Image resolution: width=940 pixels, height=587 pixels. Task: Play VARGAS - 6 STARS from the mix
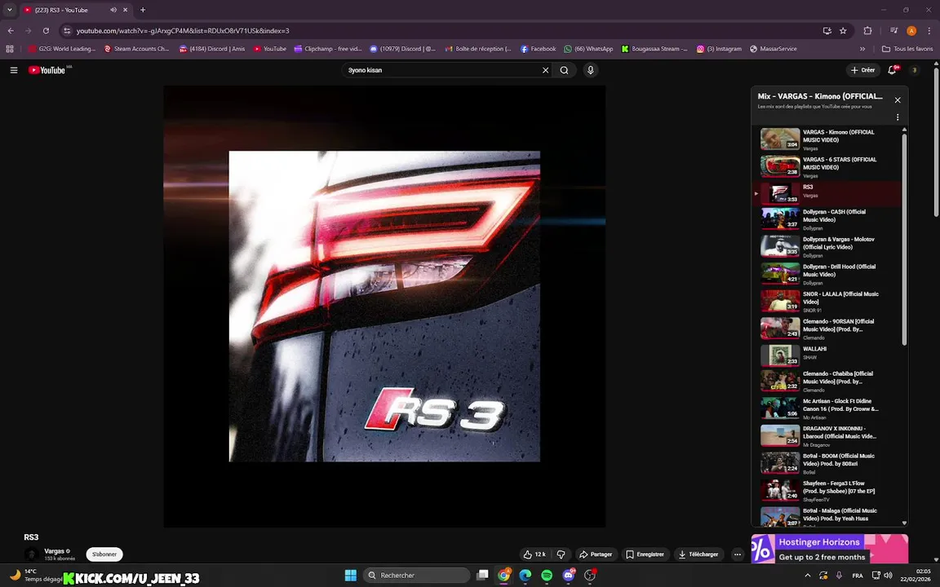click(827, 166)
